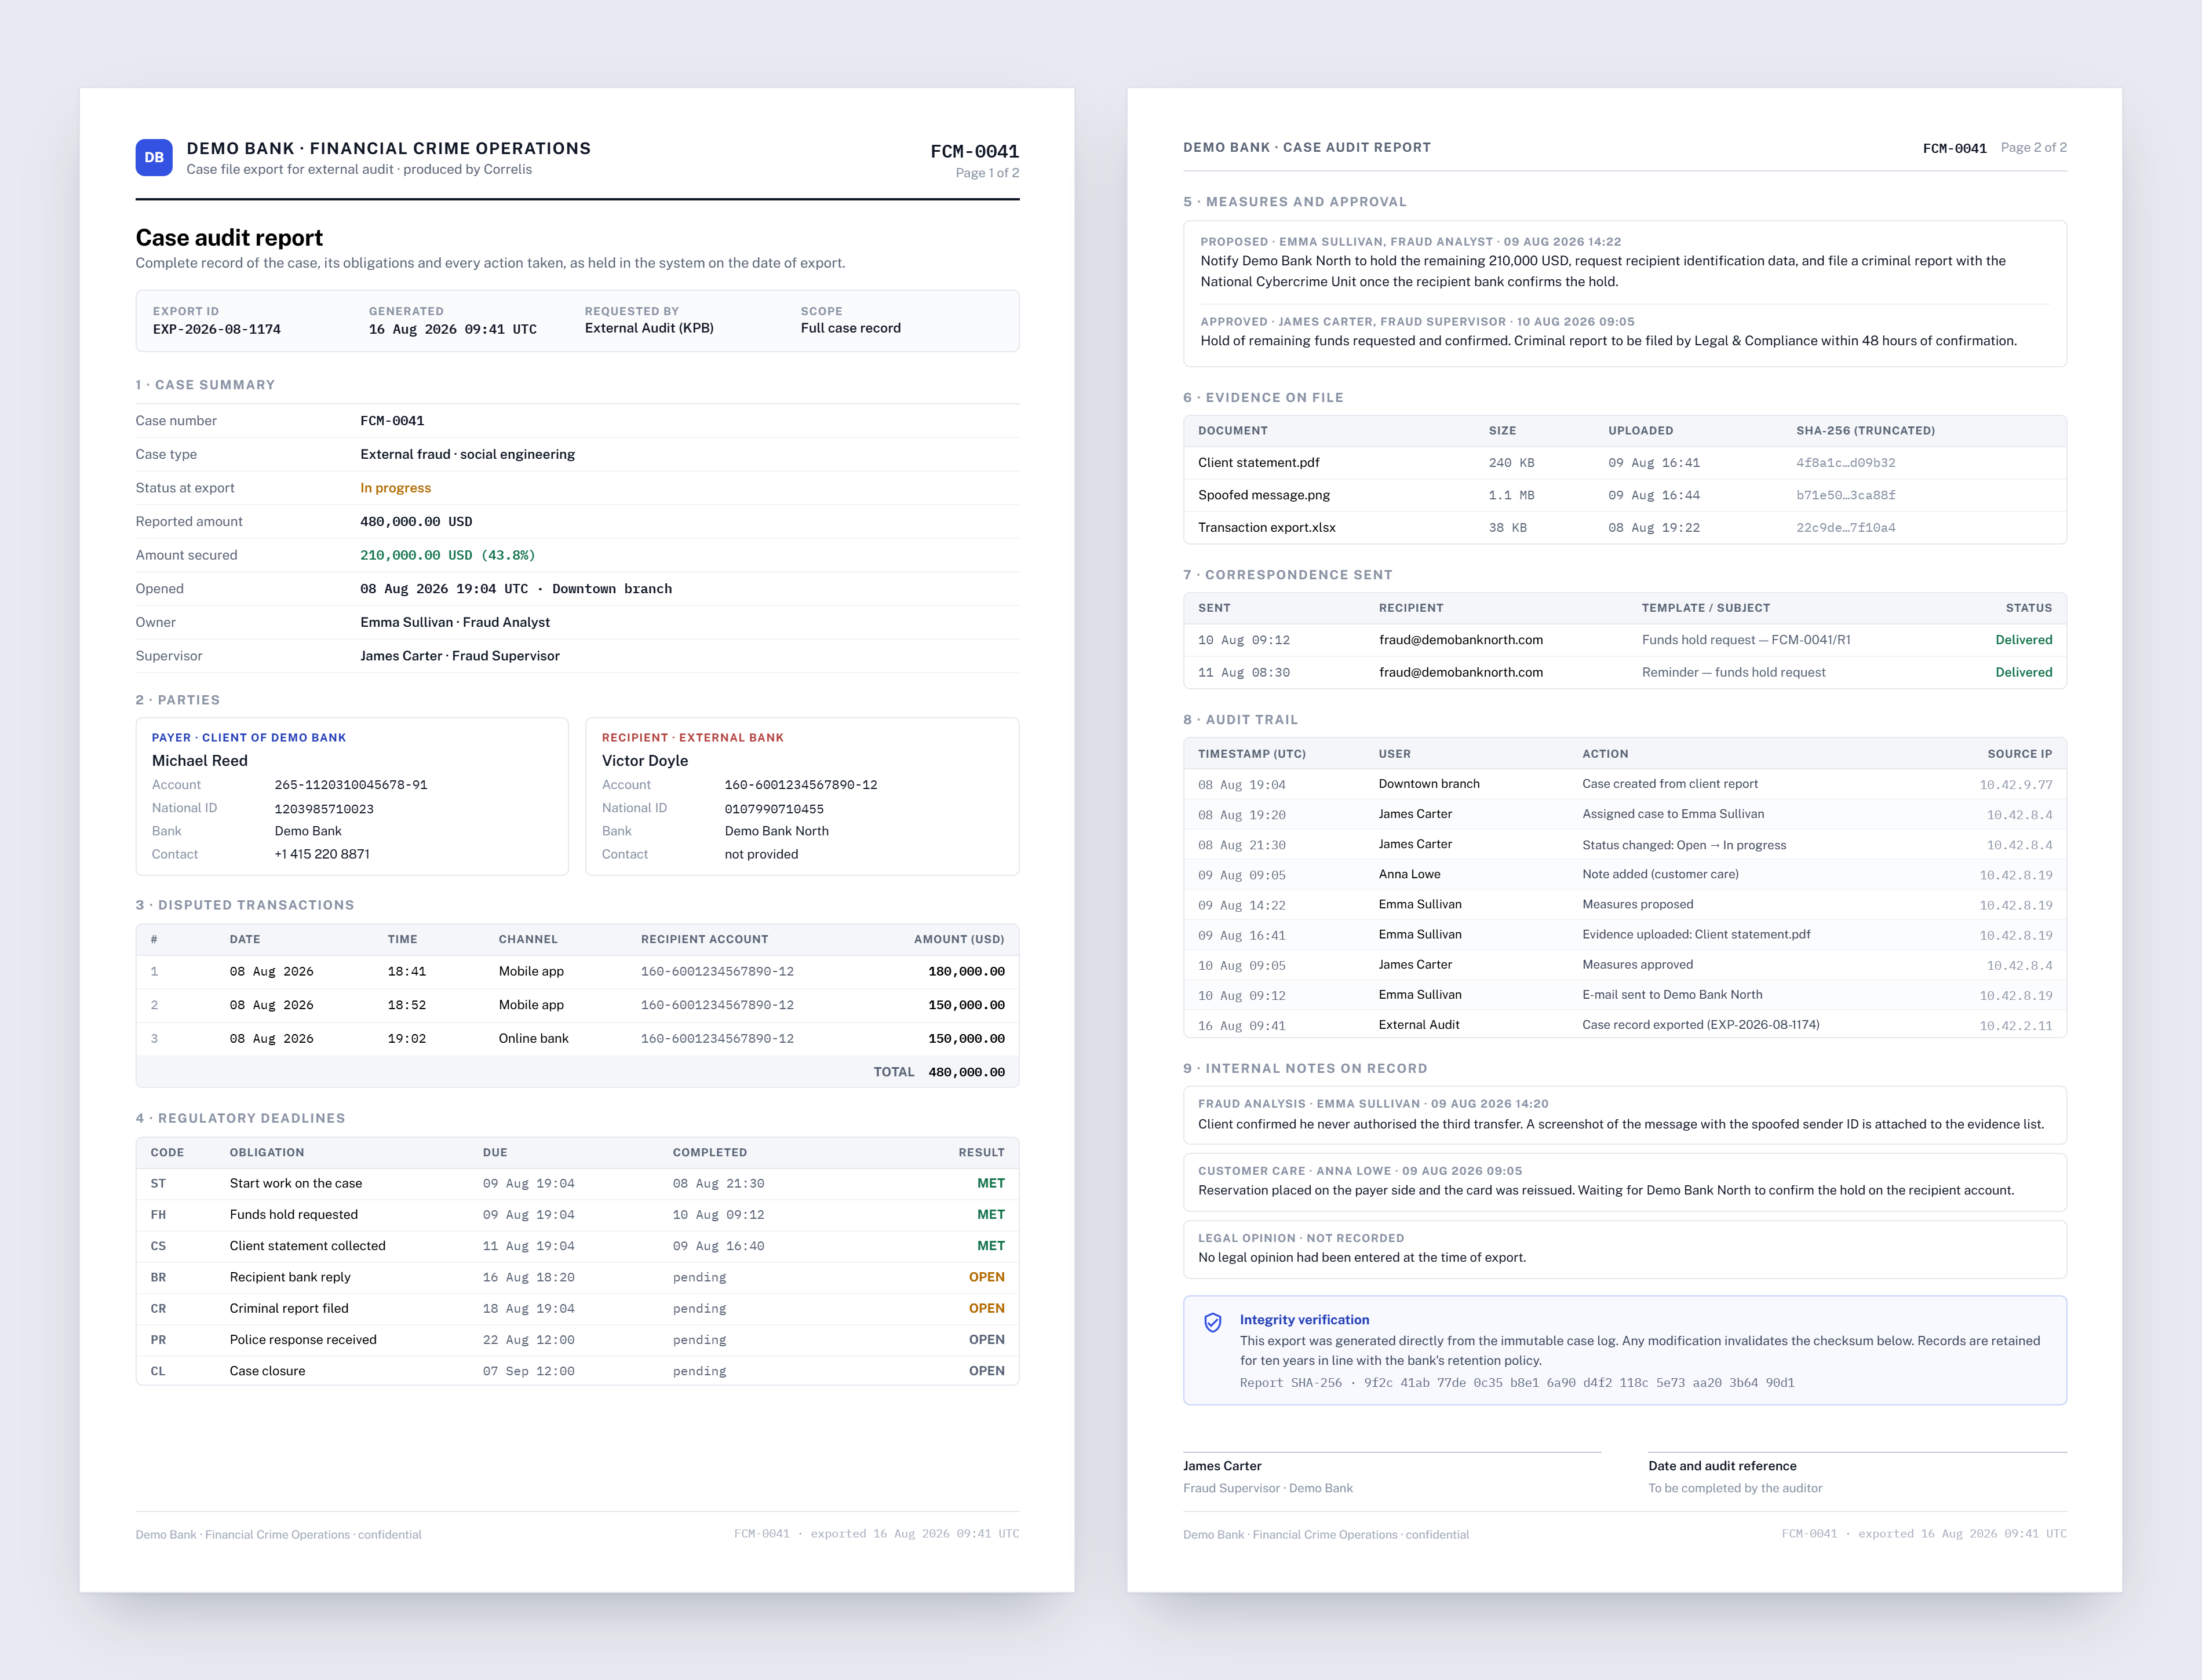Click the Proposed · Emma Sullivan measure heading

(x=1410, y=242)
